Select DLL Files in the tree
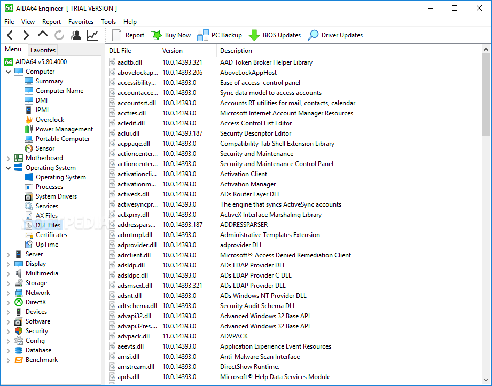This screenshot has height=386, width=492. (x=48, y=225)
